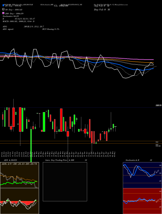Click the 'Day Vol: 0 M' text
The height and width of the screenshot is (214, 162).
[102, 9]
